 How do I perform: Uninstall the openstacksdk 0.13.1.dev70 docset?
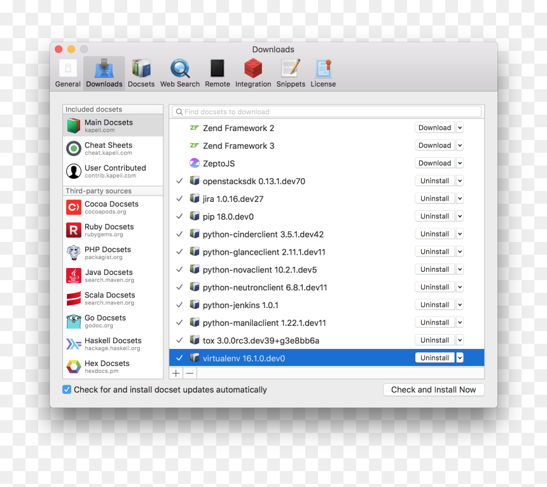point(434,181)
